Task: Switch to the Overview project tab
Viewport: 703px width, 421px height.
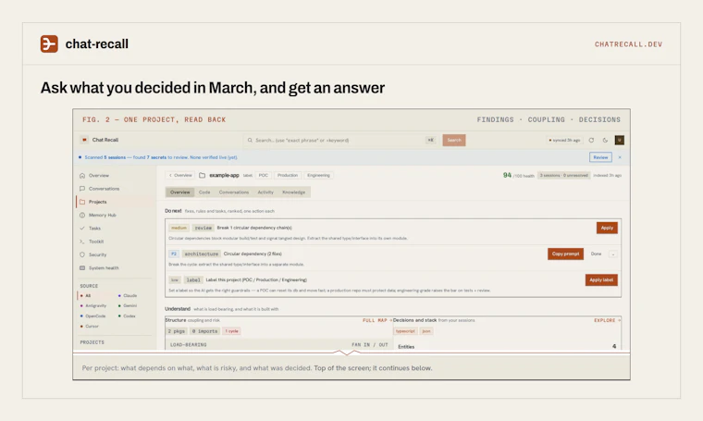Action: (179, 192)
